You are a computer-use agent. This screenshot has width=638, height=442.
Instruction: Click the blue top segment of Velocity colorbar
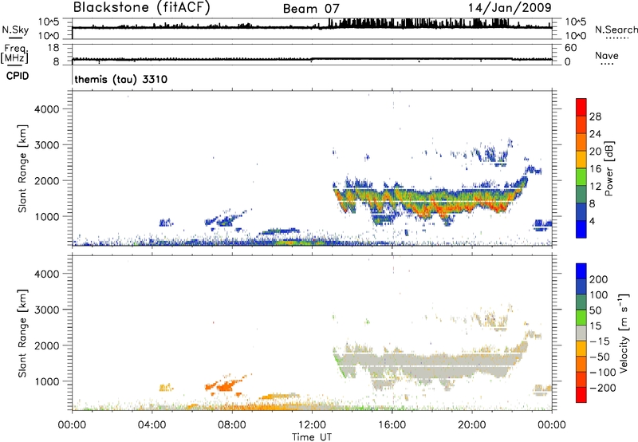(581, 271)
